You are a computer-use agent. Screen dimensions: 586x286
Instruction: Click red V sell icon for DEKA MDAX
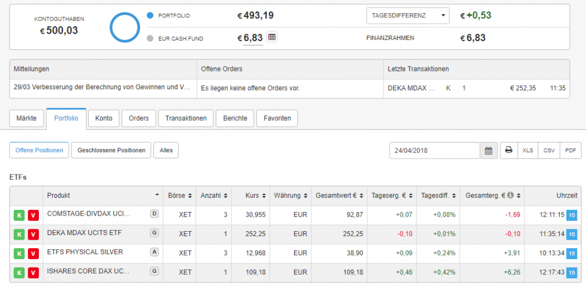(x=33, y=234)
